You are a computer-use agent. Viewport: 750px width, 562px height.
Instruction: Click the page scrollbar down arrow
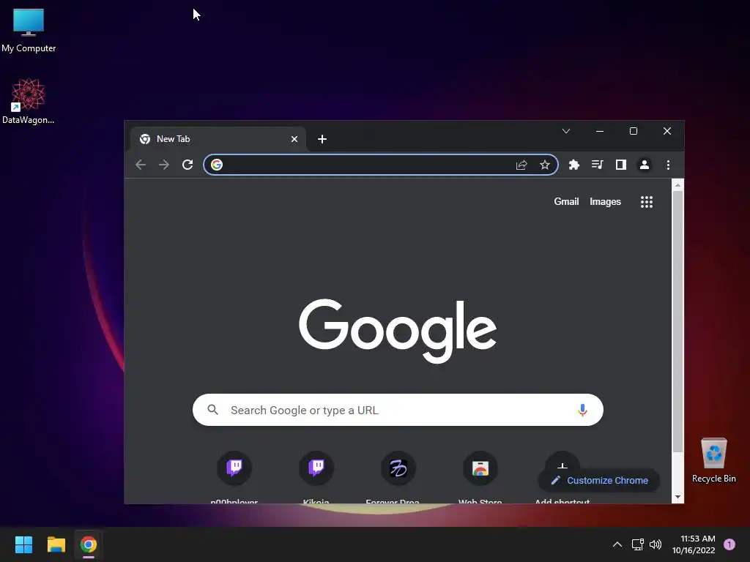pyautogui.click(x=677, y=497)
